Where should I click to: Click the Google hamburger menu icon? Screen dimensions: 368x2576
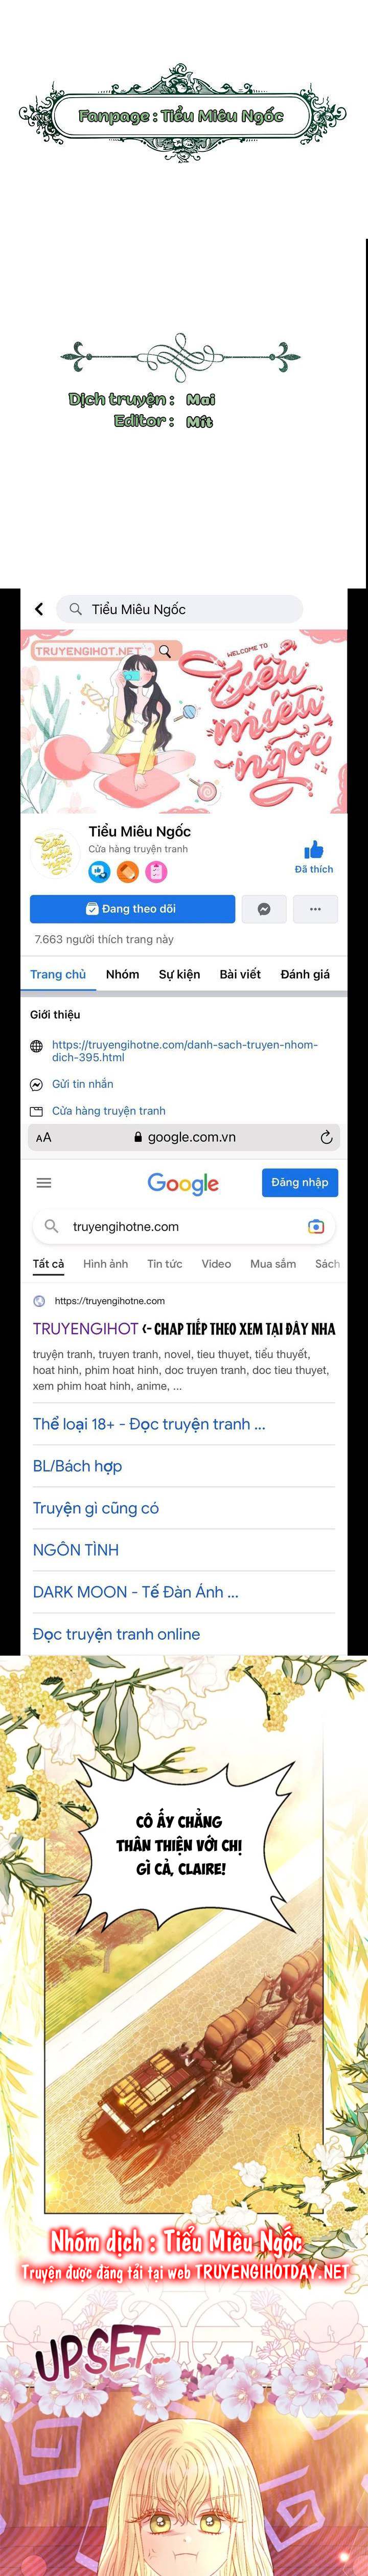point(44,1182)
